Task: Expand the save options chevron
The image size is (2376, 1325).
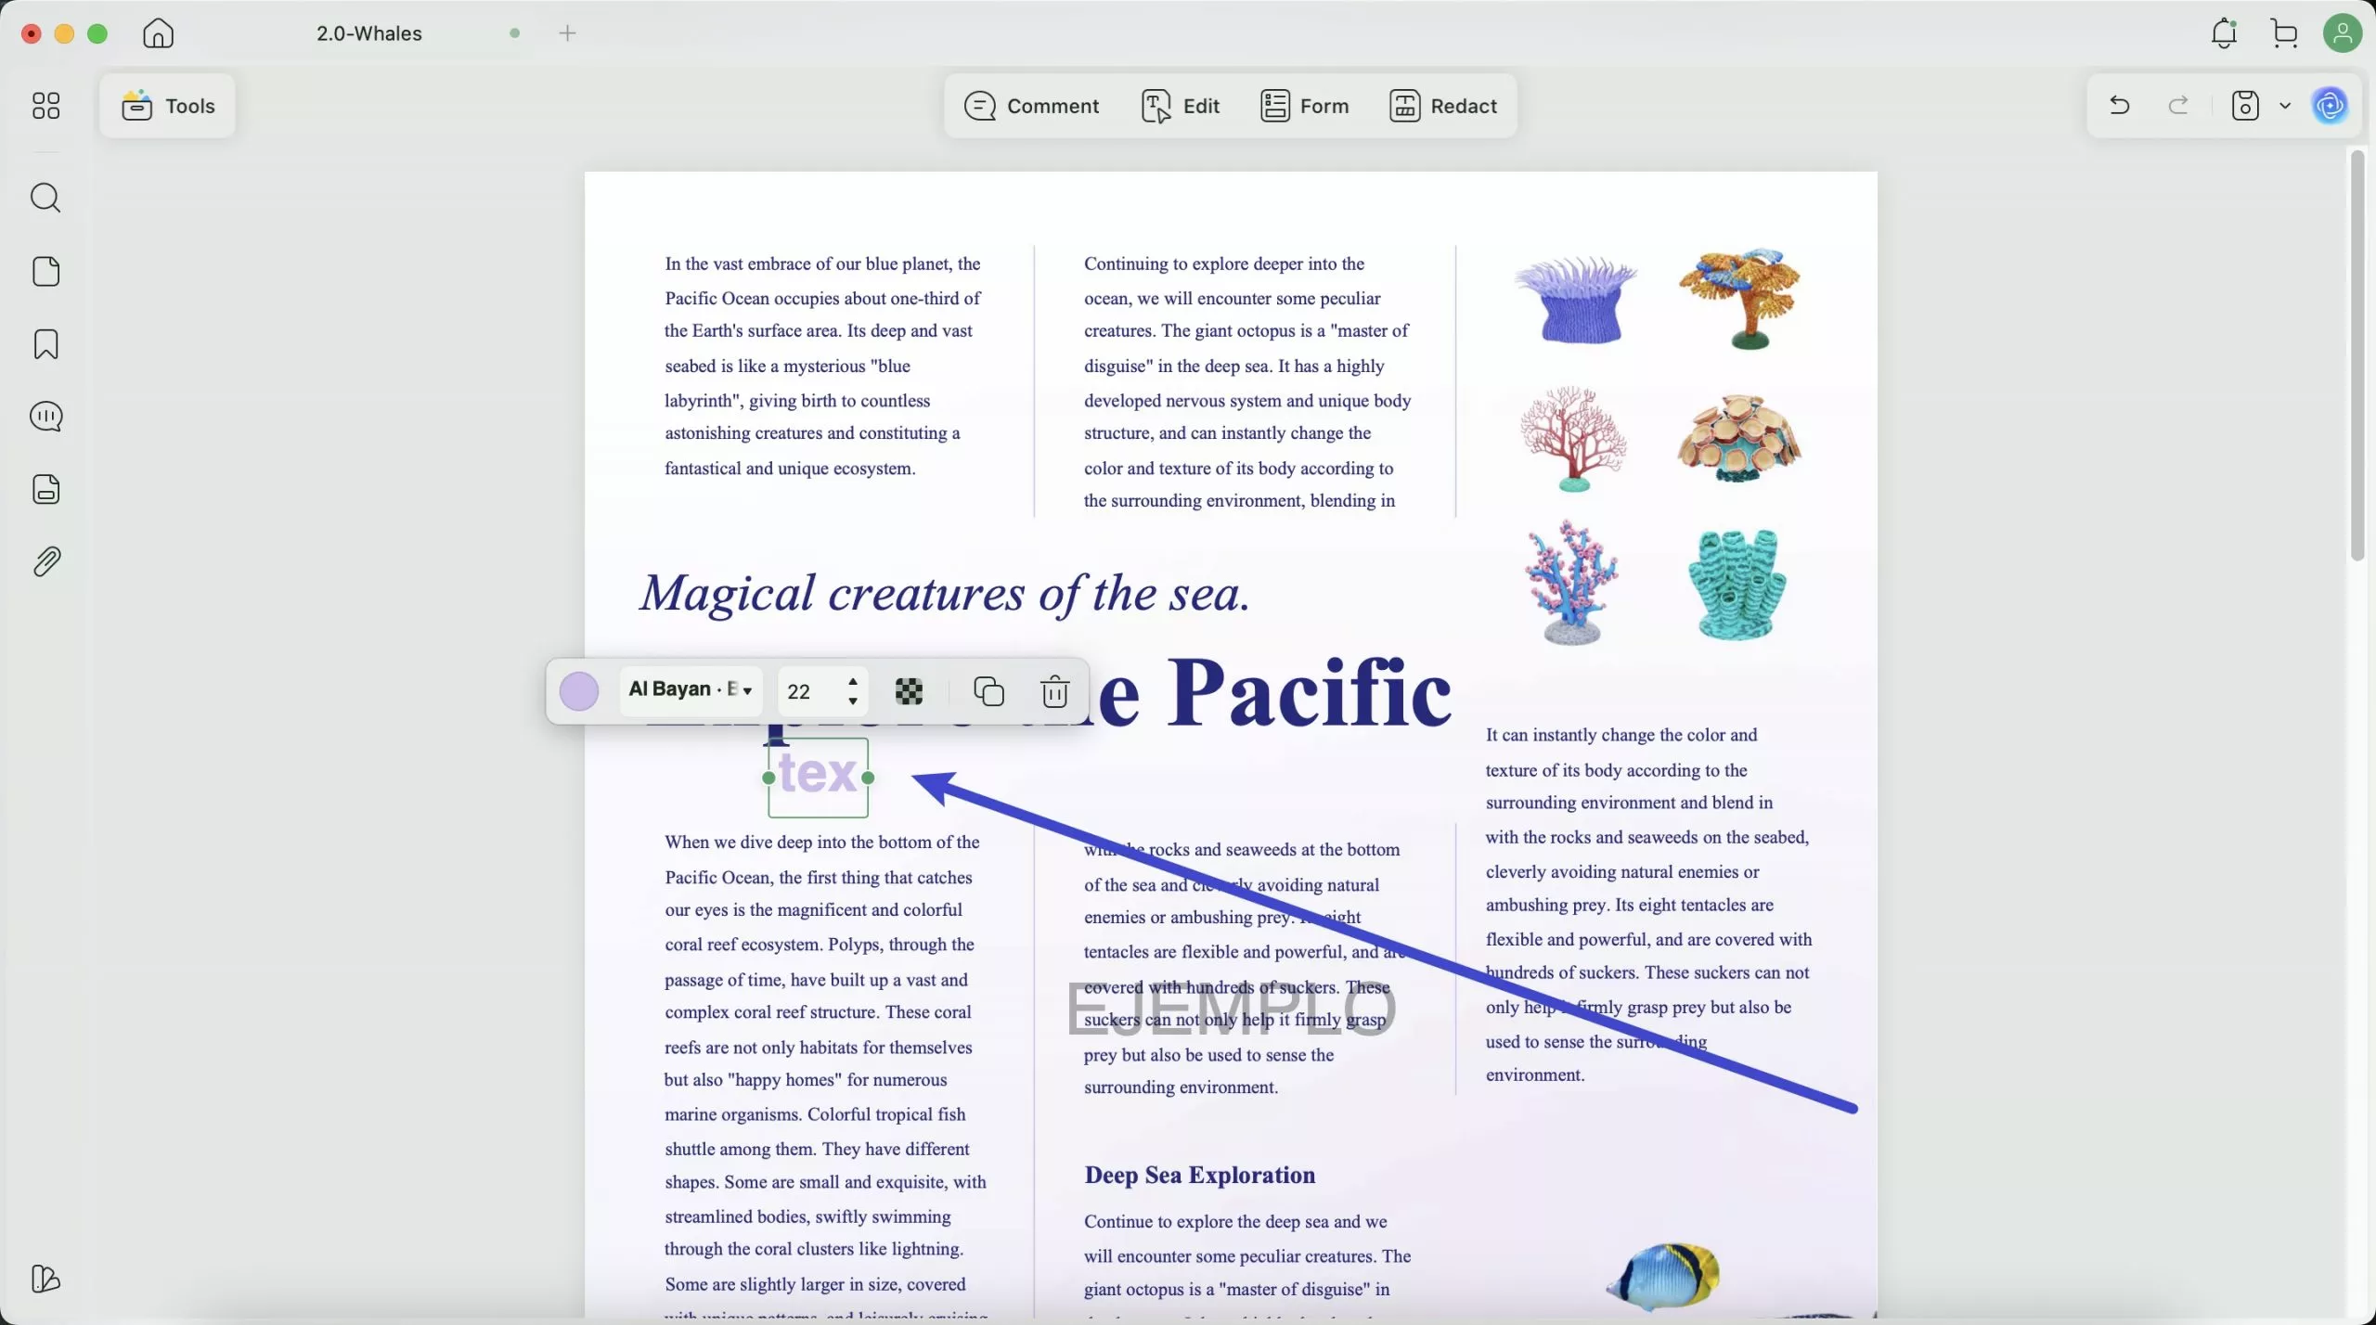Action: [2285, 106]
